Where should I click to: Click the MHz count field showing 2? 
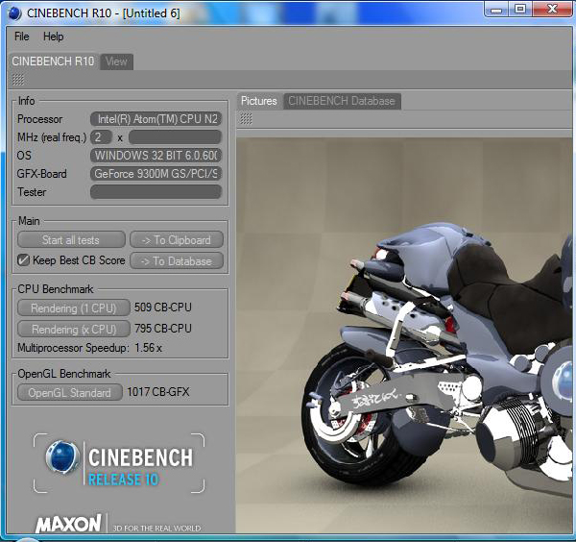pyautogui.click(x=101, y=137)
